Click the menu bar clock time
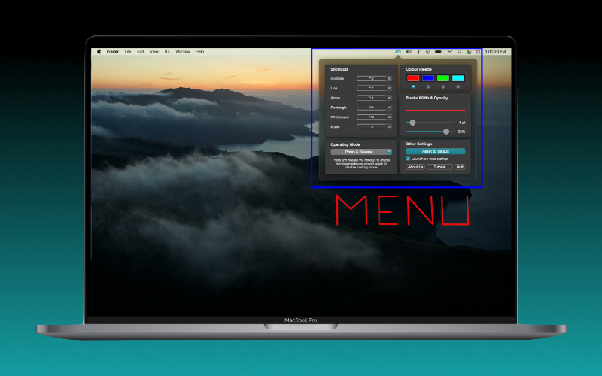 496,51
